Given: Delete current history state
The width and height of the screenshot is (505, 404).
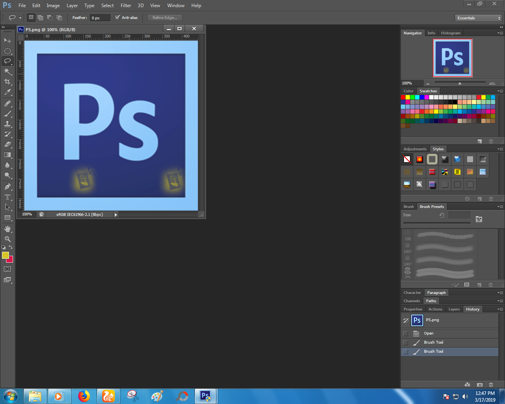Looking at the screenshot, I should coord(491,385).
